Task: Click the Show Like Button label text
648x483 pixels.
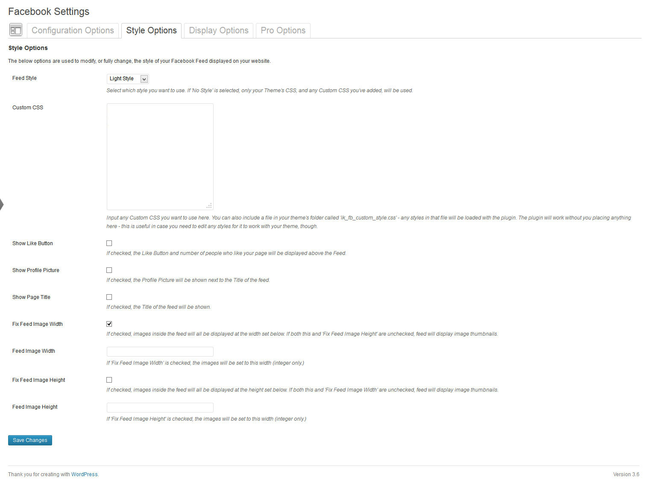Action: point(32,243)
